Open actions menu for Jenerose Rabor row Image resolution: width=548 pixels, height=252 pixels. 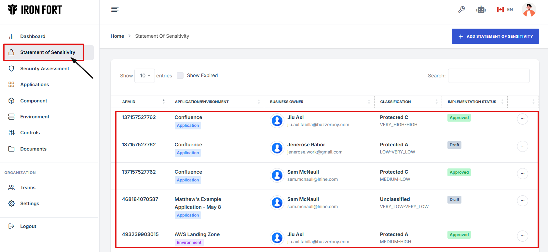pyautogui.click(x=522, y=146)
